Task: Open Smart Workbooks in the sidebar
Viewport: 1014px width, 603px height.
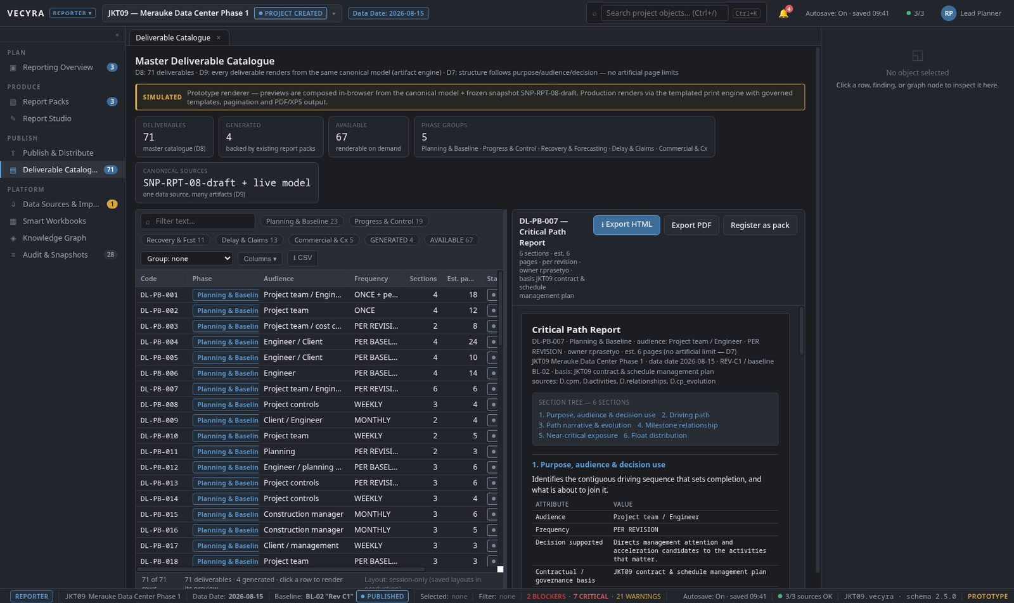Action: coord(63,221)
